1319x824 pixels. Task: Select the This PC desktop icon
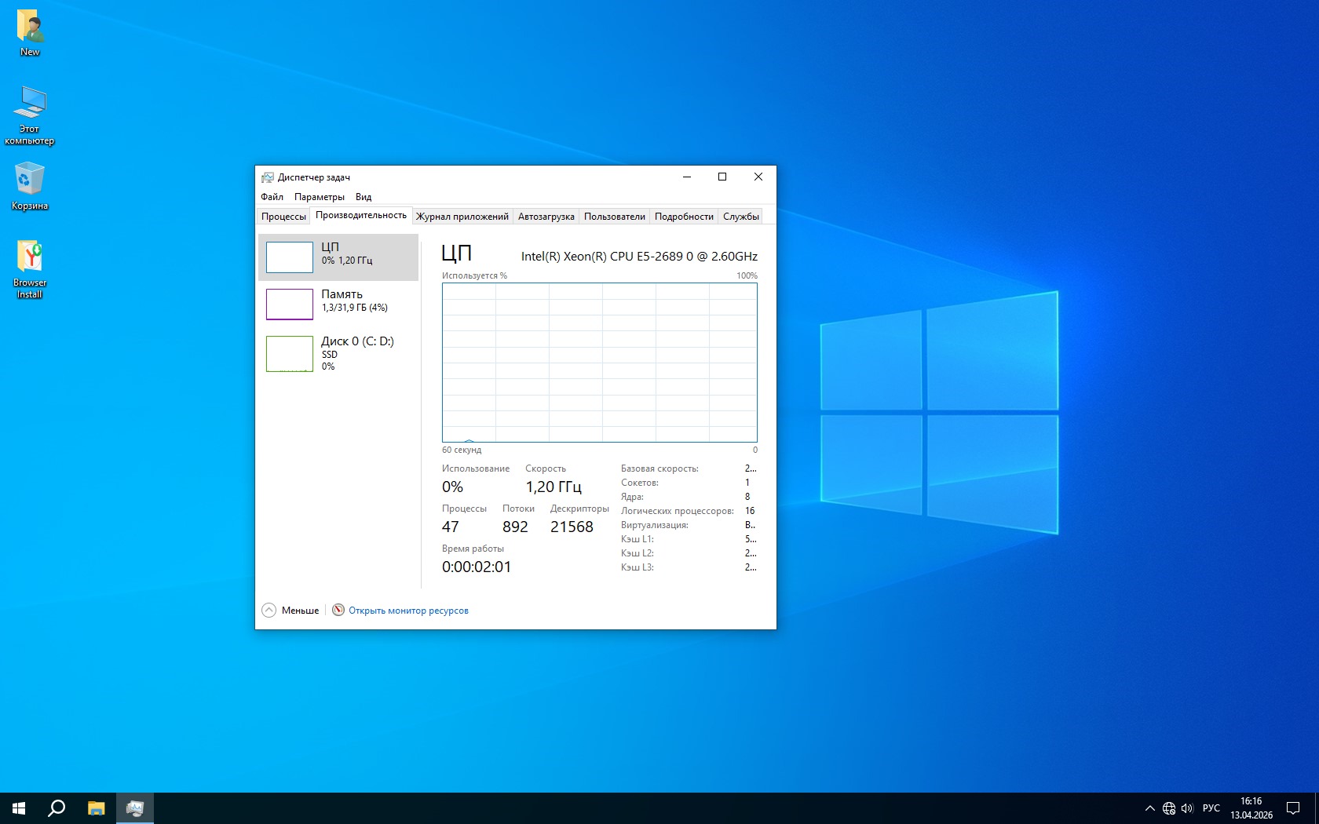pyautogui.click(x=30, y=114)
